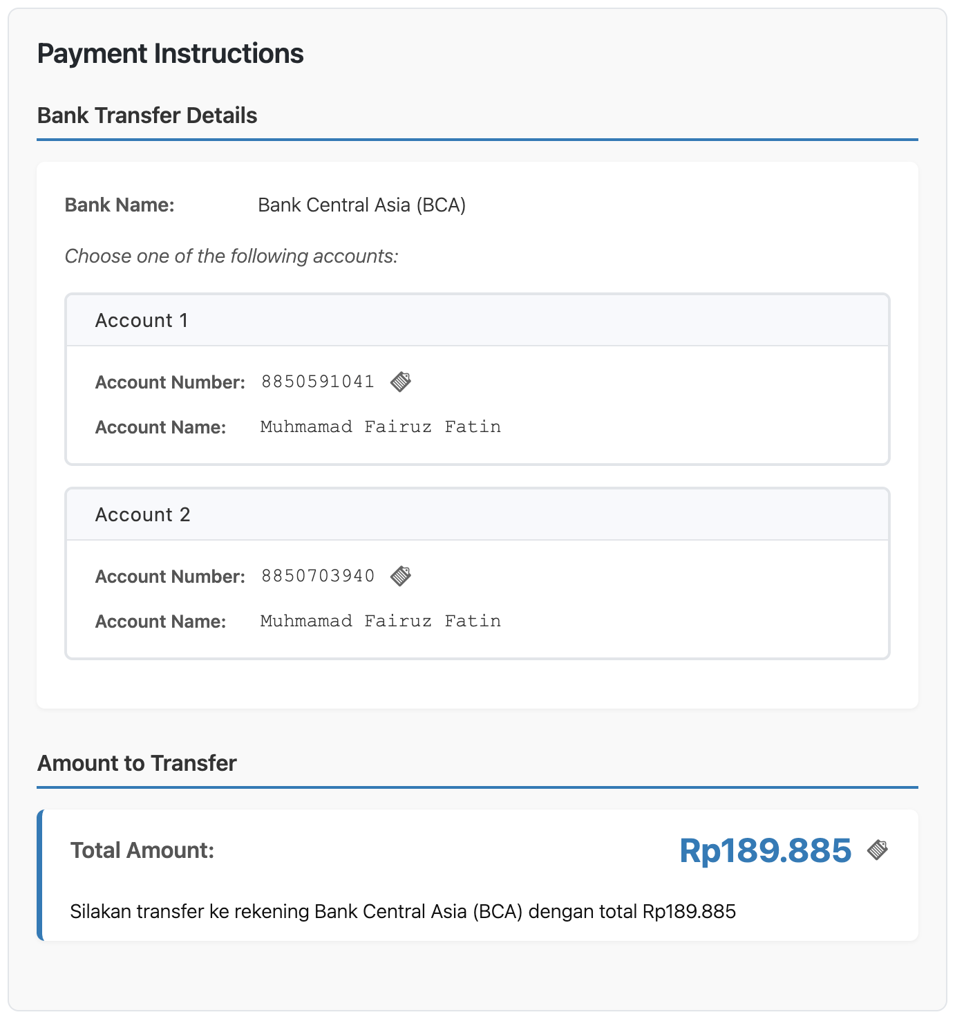This screenshot has width=955, height=1019.
Task: Click the Bank Name label
Action: (x=120, y=205)
